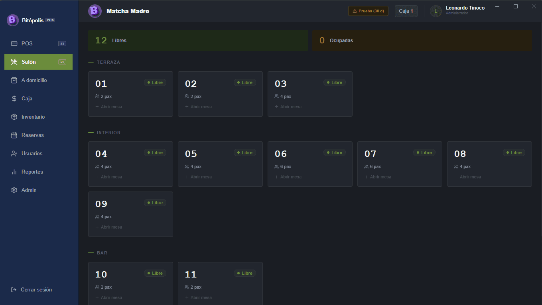Open the Reservas page
542x305 pixels.
point(39,135)
